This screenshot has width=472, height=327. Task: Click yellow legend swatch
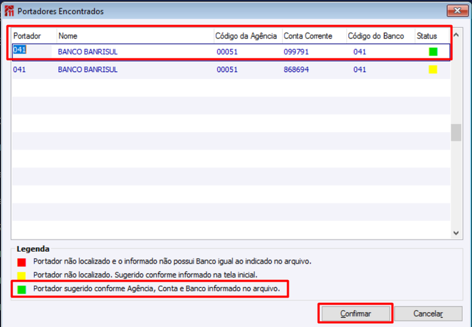22,275
